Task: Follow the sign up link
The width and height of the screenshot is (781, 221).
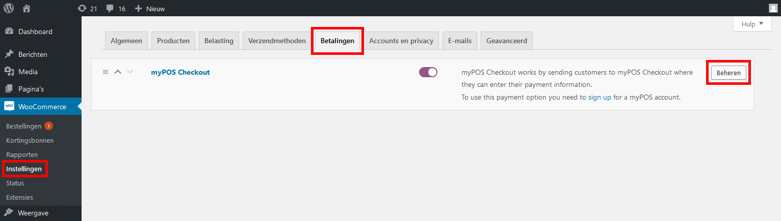Action: click(x=600, y=97)
